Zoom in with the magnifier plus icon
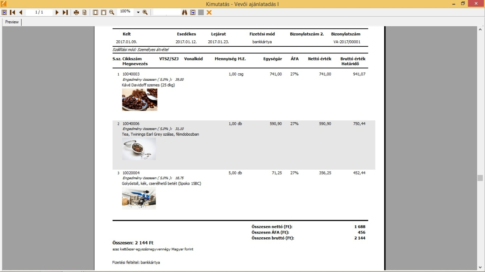This screenshot has width=485, height=272. (145, 12)
